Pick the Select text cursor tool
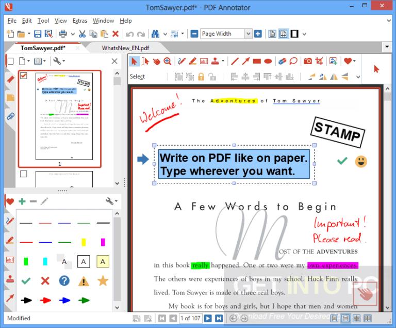 145,61
